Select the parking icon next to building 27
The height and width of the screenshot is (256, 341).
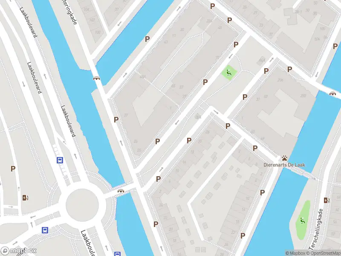(x=116, y=119)
